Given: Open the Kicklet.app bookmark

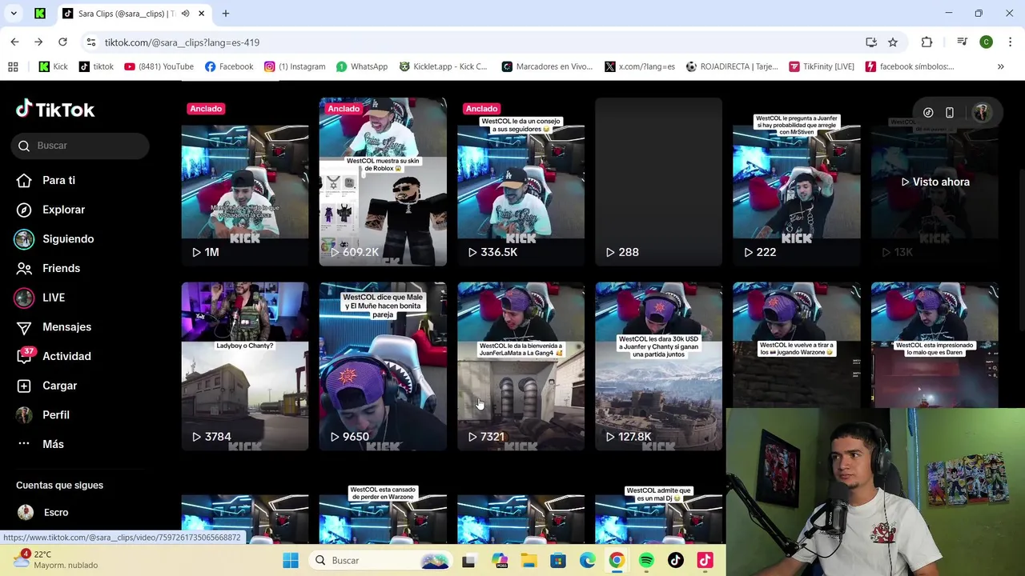Looking at the screenshot, I should click(x=443, y=66).
